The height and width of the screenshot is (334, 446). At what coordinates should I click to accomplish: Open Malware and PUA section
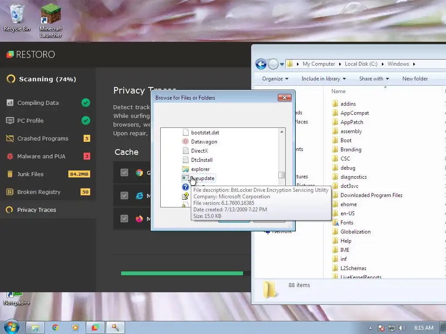point(41,156)
